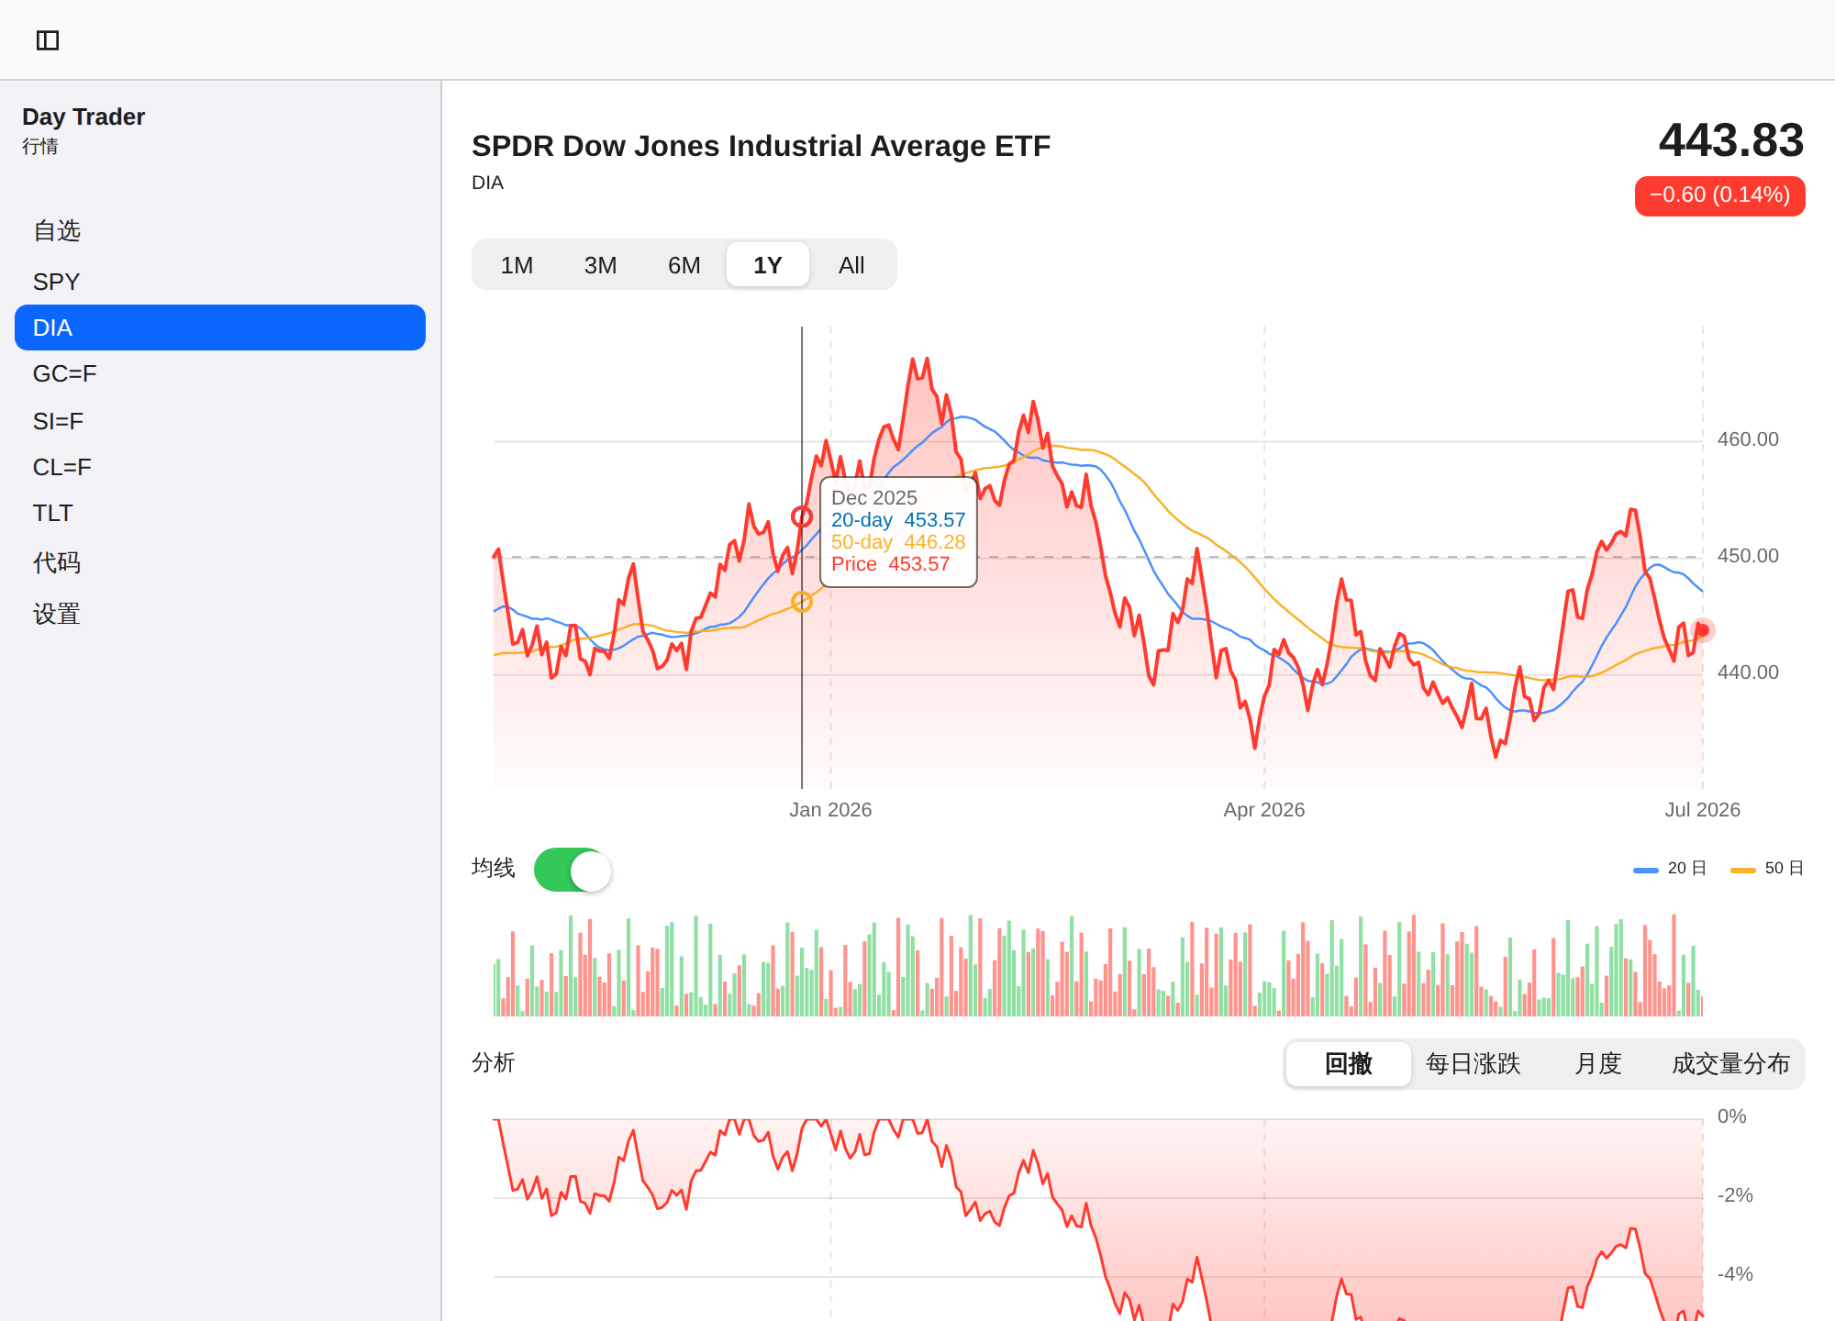Screen dimensions: 1835x1321
Task: Select the 3M time range
Action: 600,265
